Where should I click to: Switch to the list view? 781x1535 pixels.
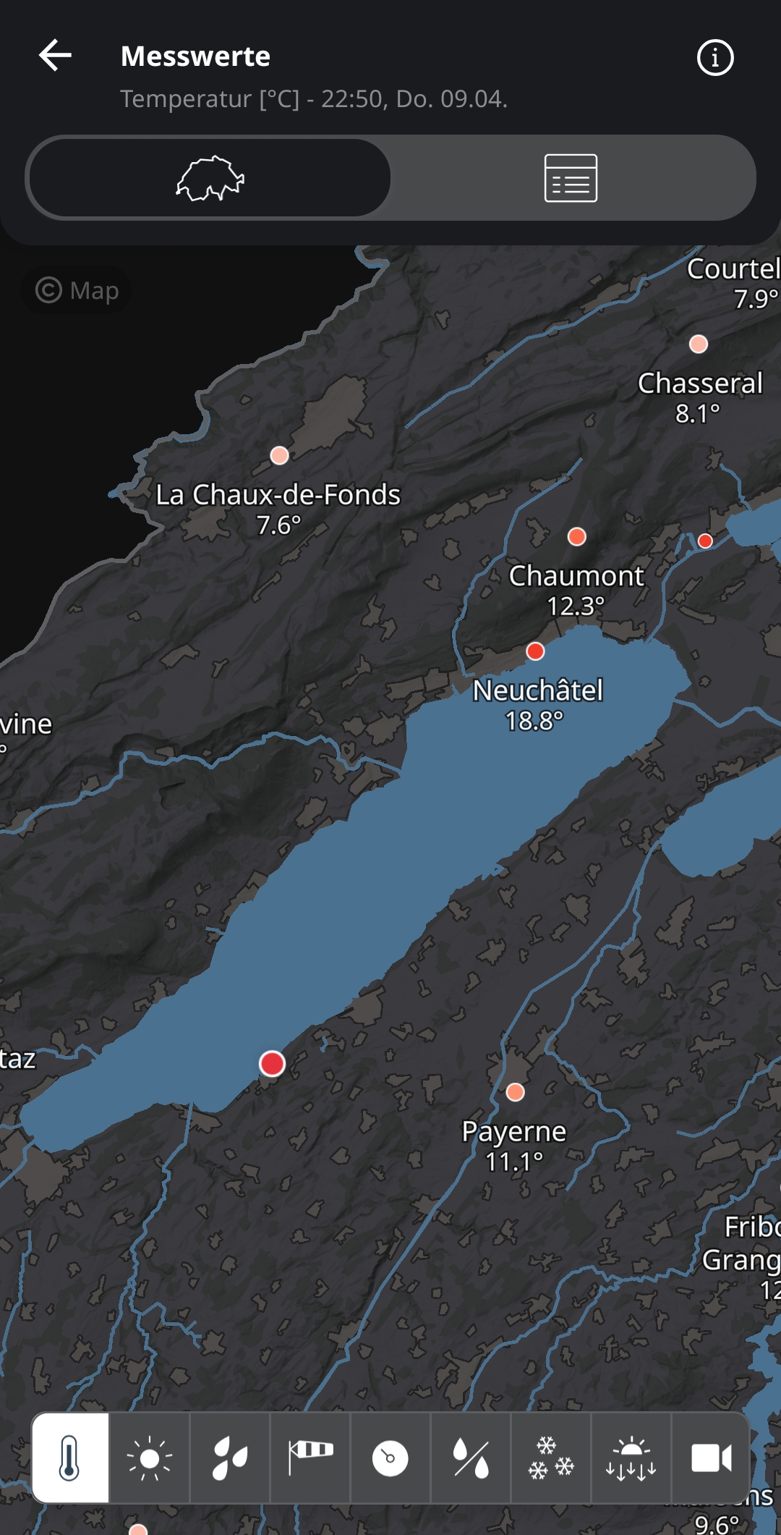click(x=571, y=178)
